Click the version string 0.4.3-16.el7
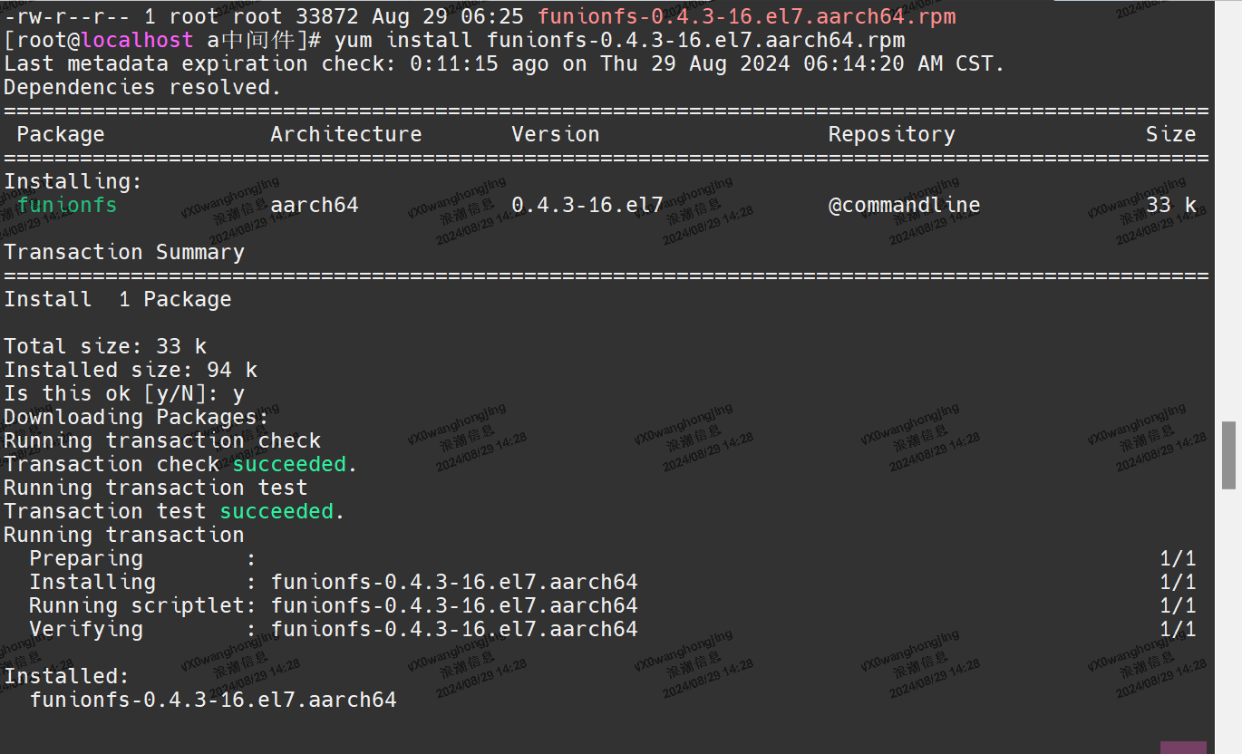 click(587, 205)
